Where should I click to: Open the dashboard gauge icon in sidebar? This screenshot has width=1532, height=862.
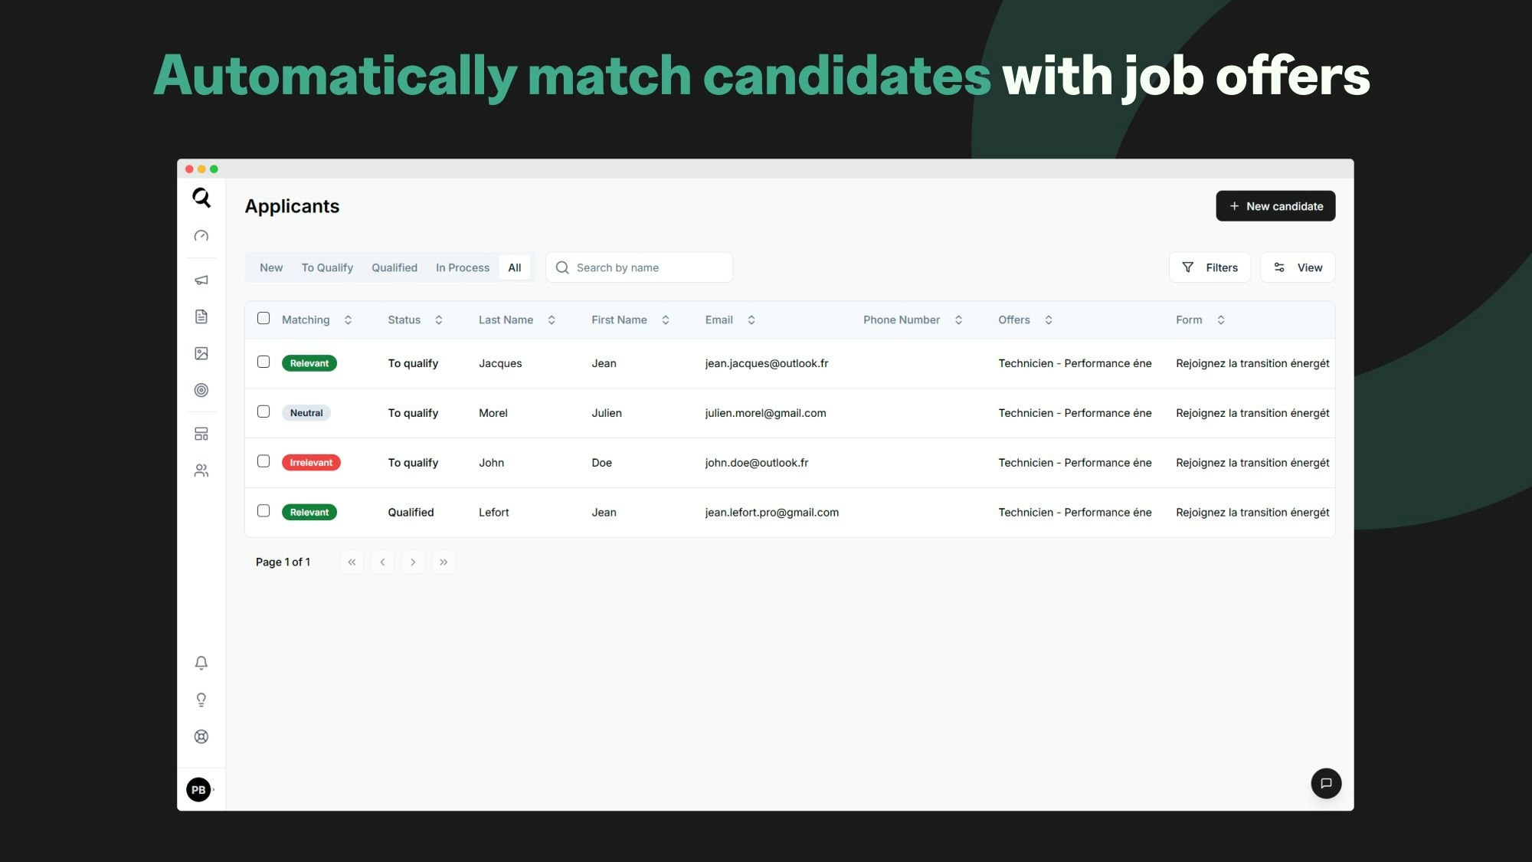point(201,236)
